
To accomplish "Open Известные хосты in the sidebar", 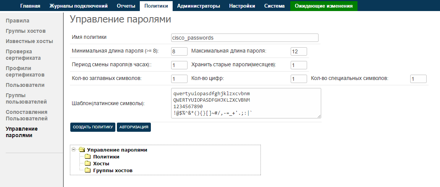I will pos(29,41).
